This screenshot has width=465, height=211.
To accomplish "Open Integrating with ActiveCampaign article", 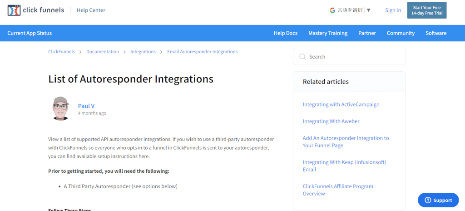I will [341, 105].
